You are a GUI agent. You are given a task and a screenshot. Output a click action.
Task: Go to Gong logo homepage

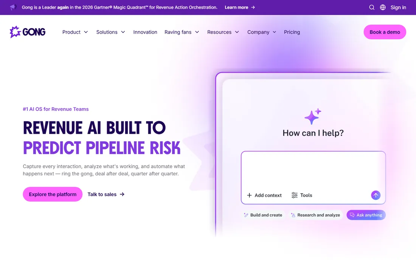(28, 32)
